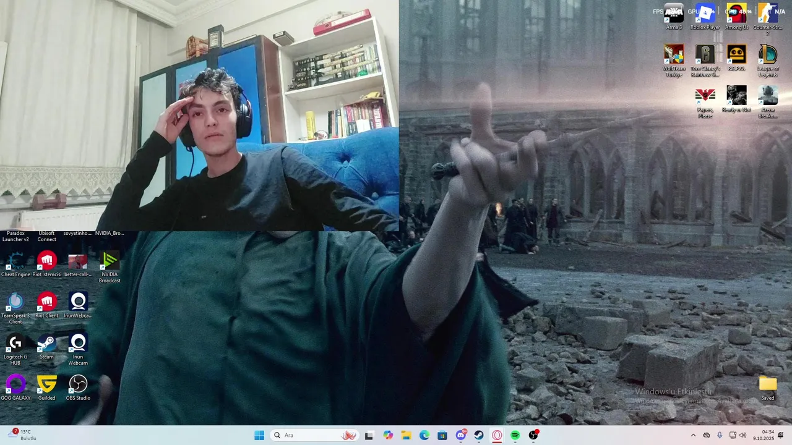Click the Ara search box in taskbar
Image resolution: width=792 pixels, height=445 pixels.
(314, 435)
